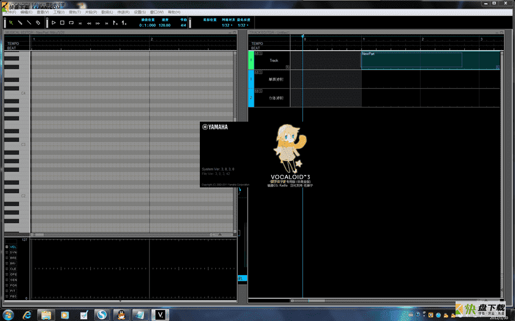The width and height of the screenshot is (515, 321).
Task: Open the 查看(V) menu
Action: (43, 12)
